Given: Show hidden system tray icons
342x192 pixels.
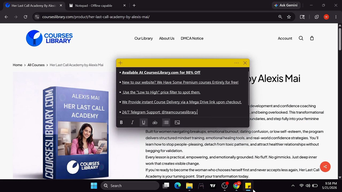Looking at the screenshot, I should pyautogui.click(x=293, y=186).
